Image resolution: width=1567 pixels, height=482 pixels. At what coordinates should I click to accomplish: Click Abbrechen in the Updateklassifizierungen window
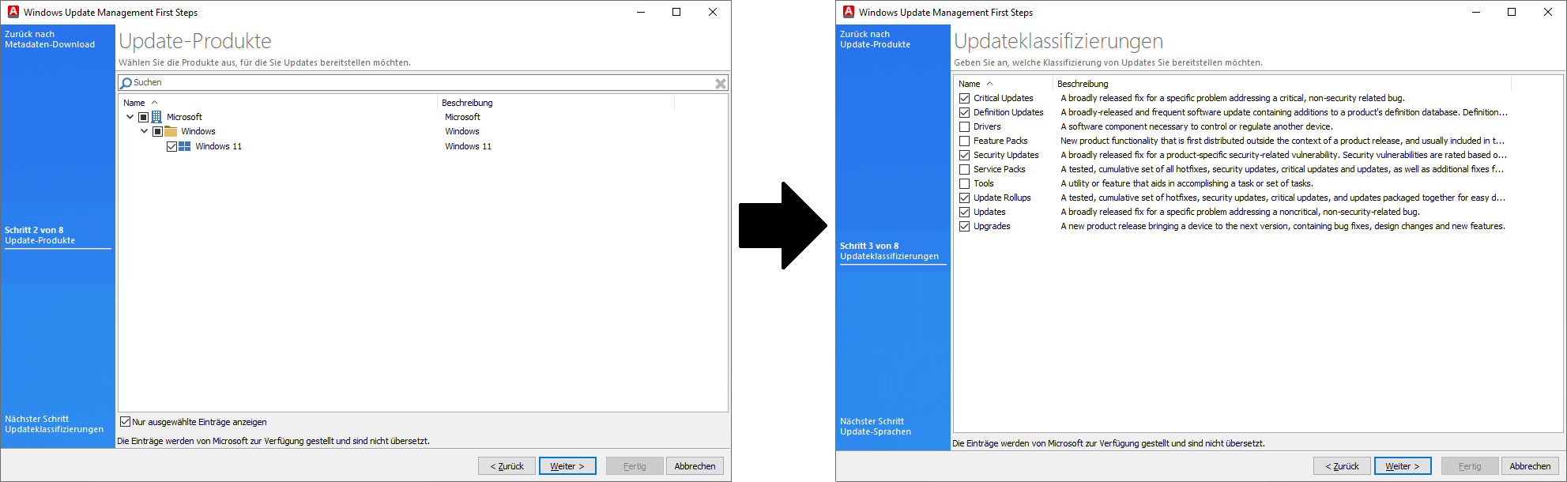1529,466
